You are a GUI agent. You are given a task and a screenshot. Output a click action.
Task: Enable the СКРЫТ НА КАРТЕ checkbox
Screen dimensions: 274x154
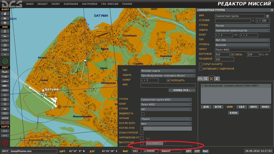pos(201,64)
